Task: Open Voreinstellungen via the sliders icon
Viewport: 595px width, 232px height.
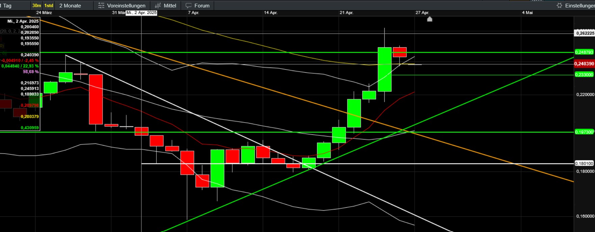Action: tap(101, 5)
